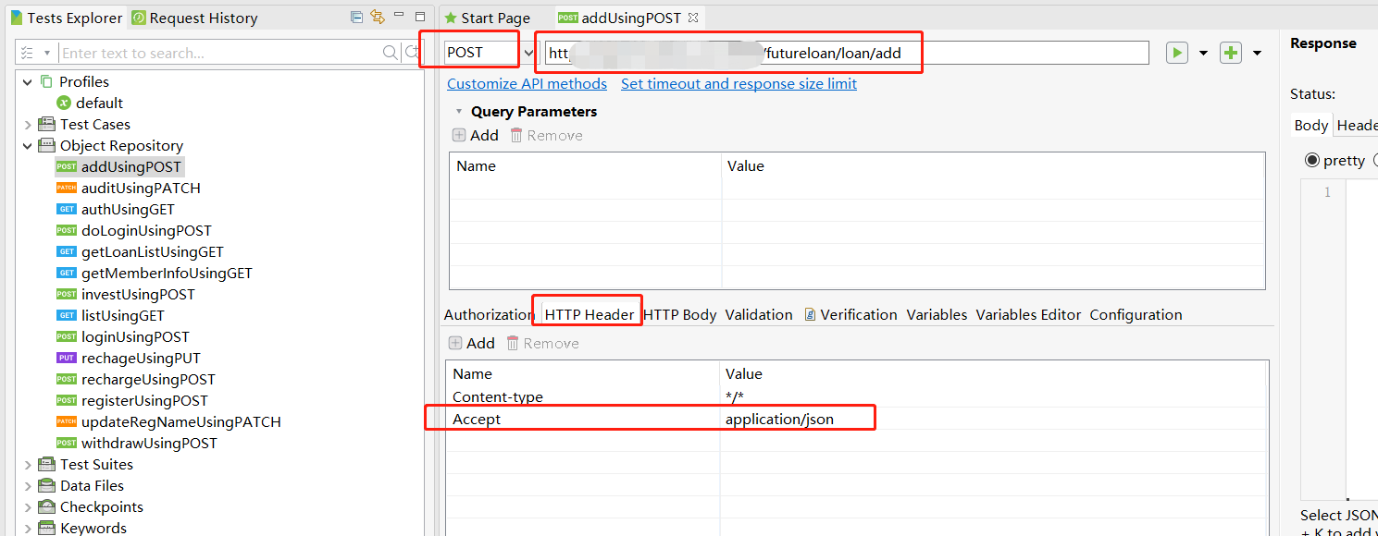The width and height of the screenshot is (1378, 536).
Task: Click Collapse All icon in Tests Explorer
Action: [x=357, y=18]
